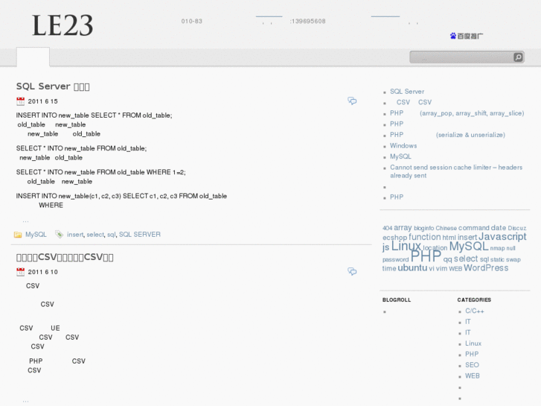Image resolution: width=541 pixels, height=406 pixels.
Task: Open the MySQL category under first post
Action: tap(36, 234)
